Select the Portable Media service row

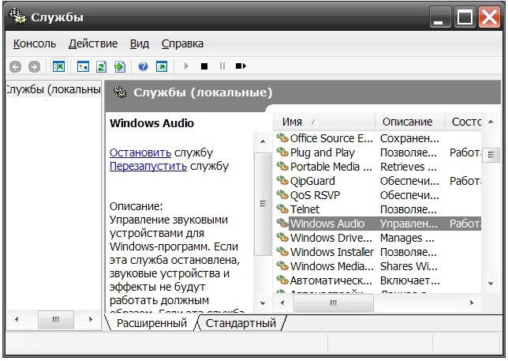pyautogui.click(x=378, y=167)
